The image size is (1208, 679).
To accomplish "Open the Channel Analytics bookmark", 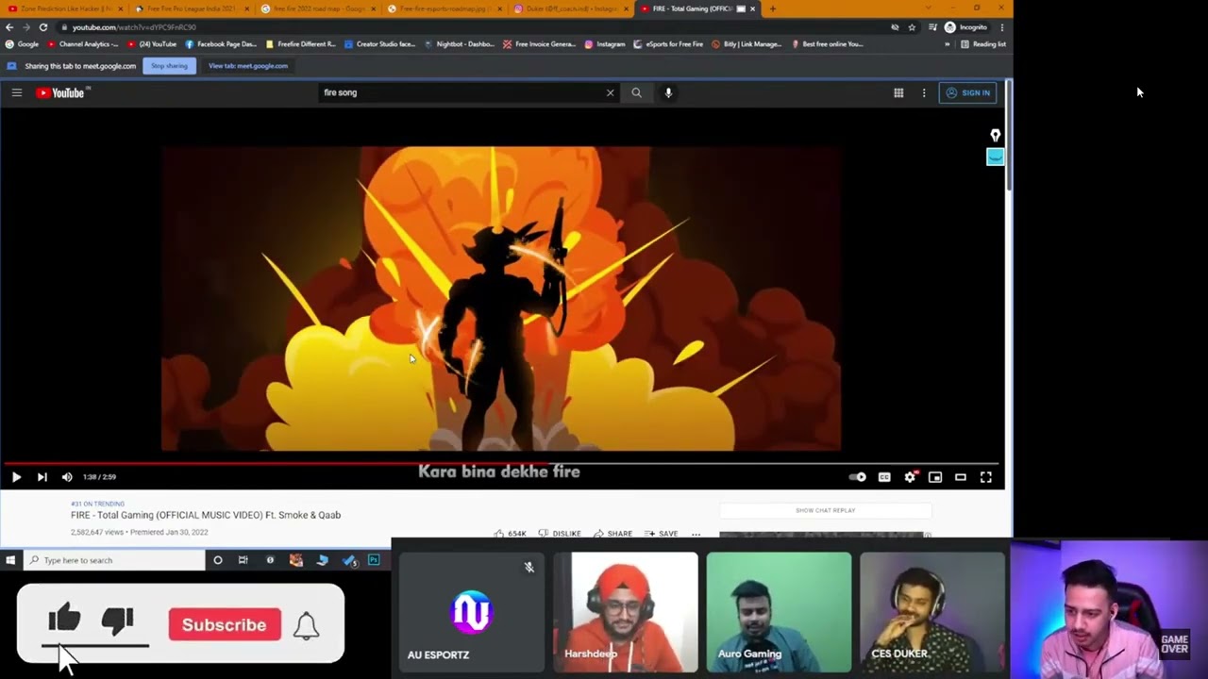I will (x=83, y=44).
